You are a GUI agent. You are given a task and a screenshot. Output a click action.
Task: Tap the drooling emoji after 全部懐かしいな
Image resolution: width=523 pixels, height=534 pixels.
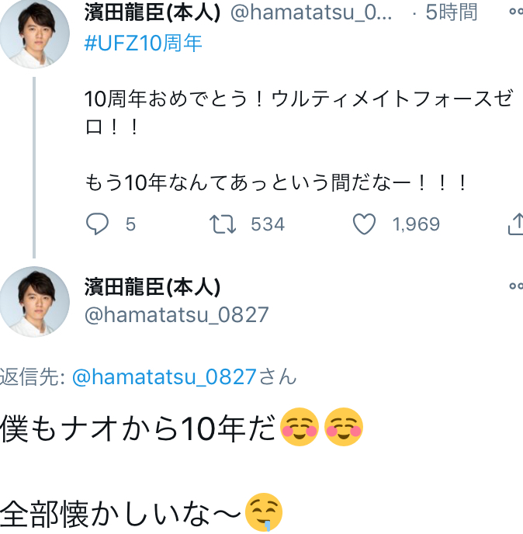click(264, 513)
